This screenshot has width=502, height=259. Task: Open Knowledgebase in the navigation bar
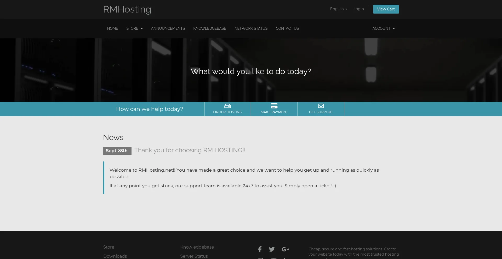coord(209,28)
